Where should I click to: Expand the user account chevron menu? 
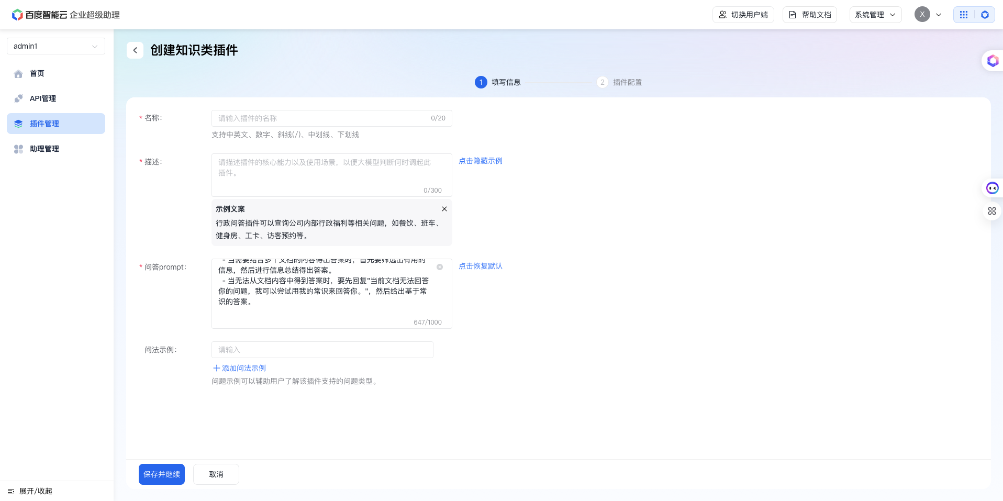coord(939,15)
